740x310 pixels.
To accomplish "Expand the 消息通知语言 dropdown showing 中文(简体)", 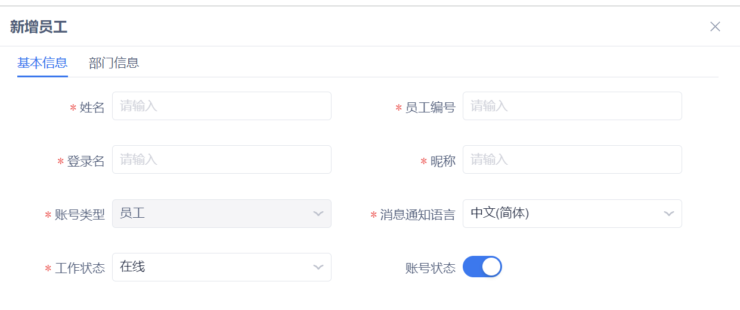I will (x=563, y=214).
